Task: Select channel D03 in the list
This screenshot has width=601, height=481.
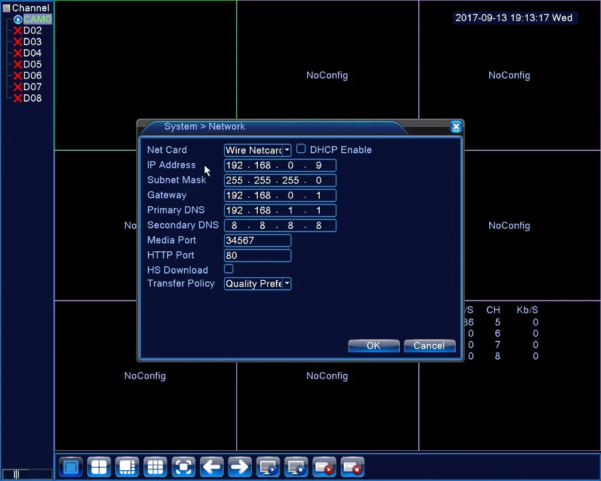Action: [32, 42]
